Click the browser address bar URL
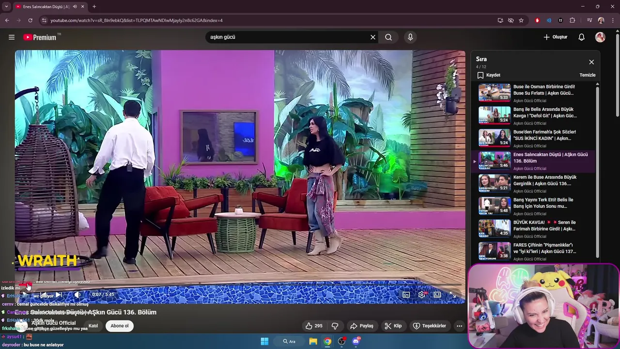 (x=136, y=20)
